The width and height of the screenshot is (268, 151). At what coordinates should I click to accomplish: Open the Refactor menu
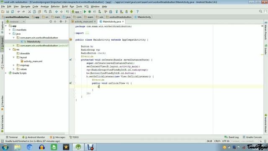point(55,7)
